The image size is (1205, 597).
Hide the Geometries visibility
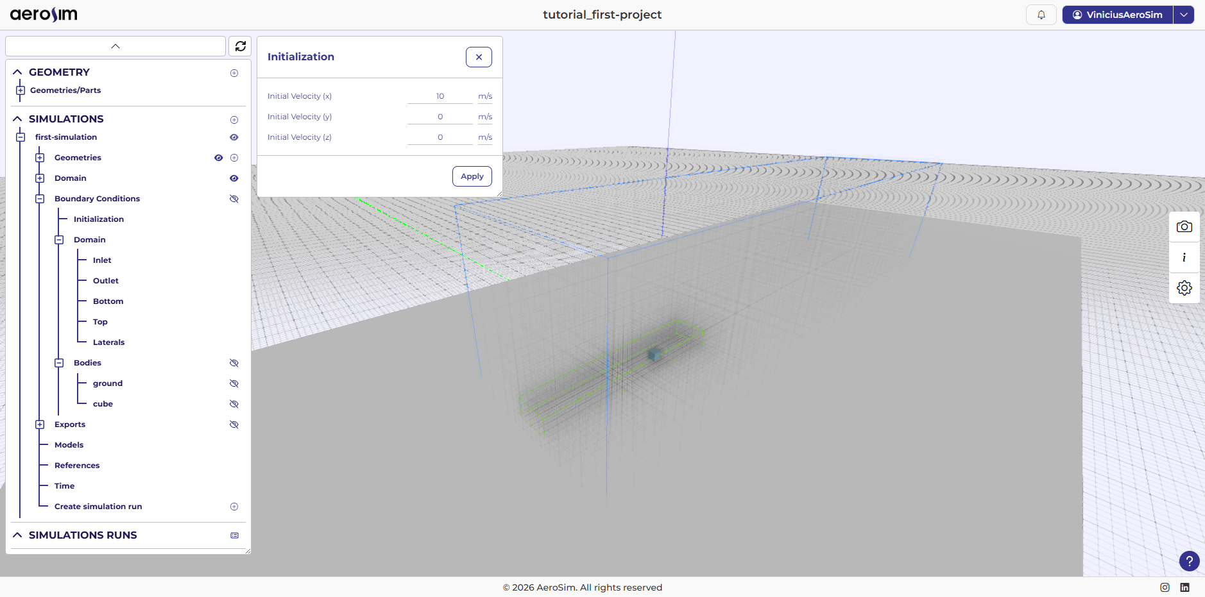(x=219, y=157)
